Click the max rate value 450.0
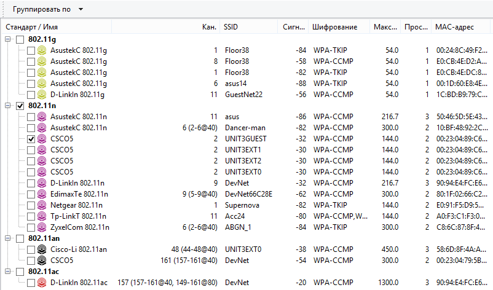Screen dimensions: 493x290 click(x=390, y=249)
